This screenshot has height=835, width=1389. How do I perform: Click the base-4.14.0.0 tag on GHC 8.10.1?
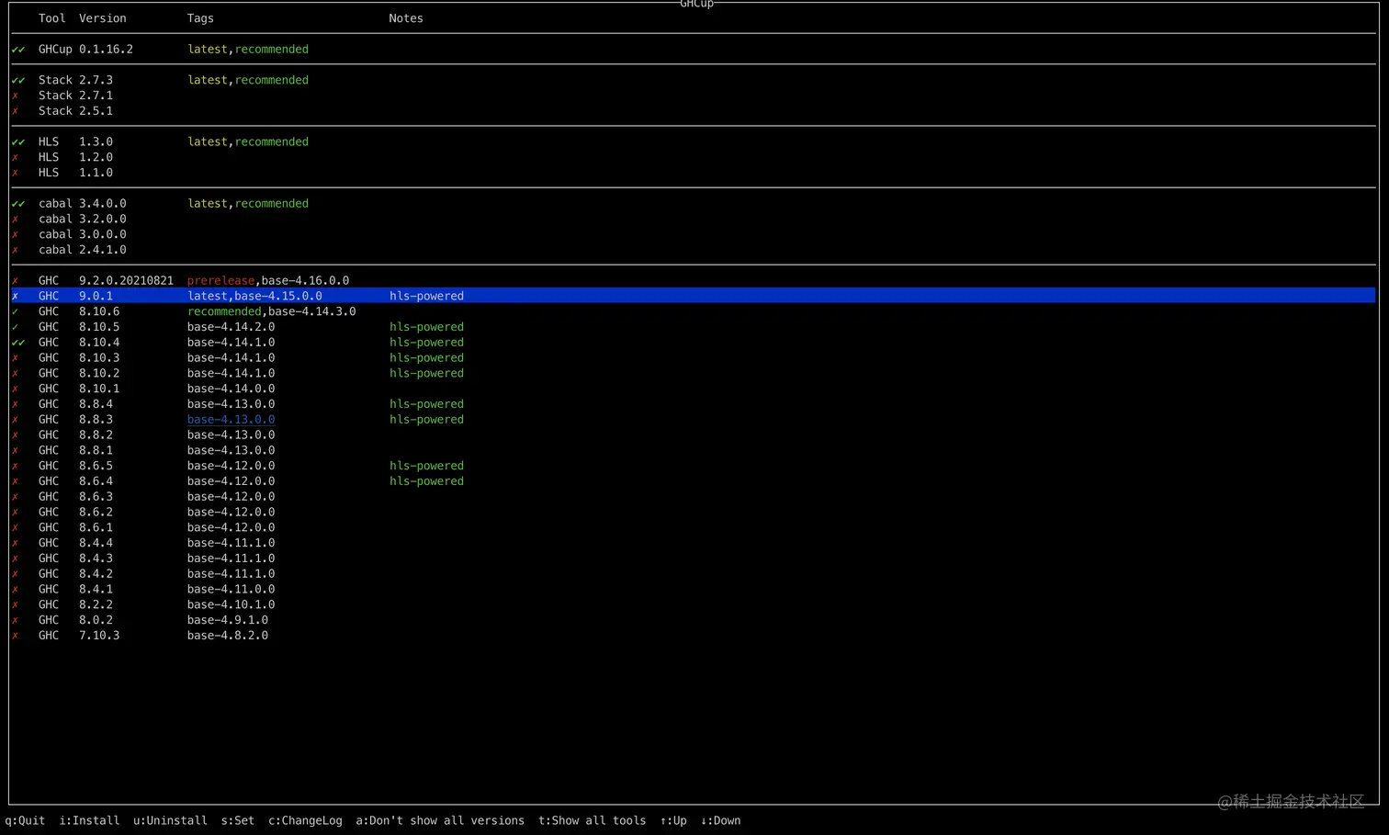[231, 389]
